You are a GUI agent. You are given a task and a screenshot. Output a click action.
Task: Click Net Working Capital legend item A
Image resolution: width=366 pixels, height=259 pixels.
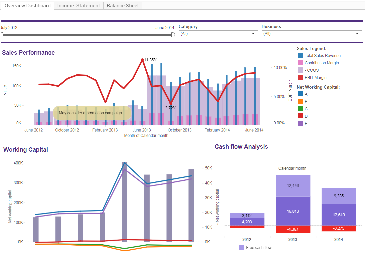[x=300, y=94]
